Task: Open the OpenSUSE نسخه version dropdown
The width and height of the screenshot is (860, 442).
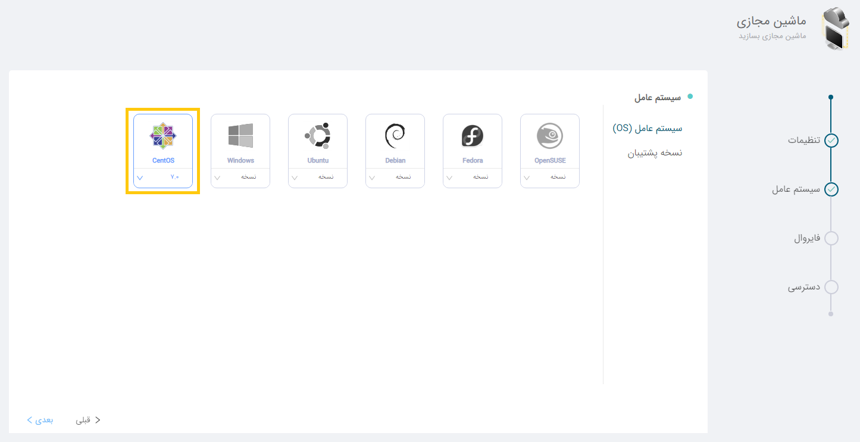Action: click(x=550, y=178)
